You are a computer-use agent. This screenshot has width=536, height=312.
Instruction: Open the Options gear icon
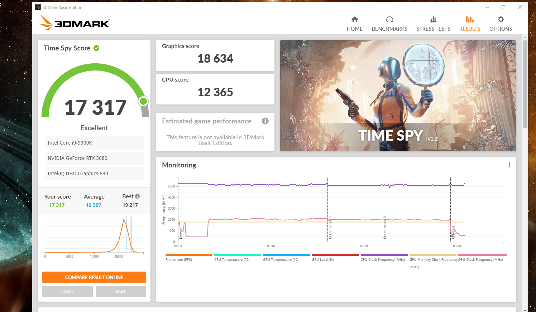[x=501, y=19]
